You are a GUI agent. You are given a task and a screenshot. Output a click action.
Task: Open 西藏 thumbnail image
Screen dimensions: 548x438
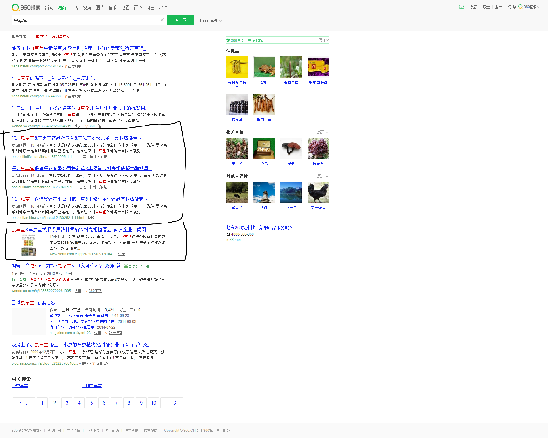264,192
